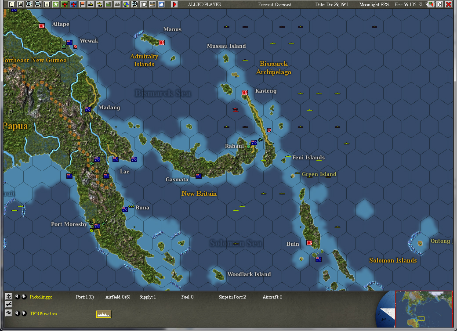Image resolution: width=457 pixels, height=331 pixels.
Task: Click the ship thumbnail for TF 306
Action: click(104, 314)
